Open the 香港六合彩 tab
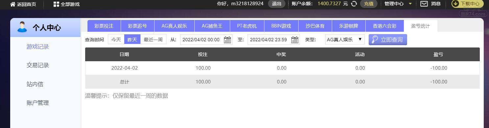489x128 pixels. click(x=384, y=26)
